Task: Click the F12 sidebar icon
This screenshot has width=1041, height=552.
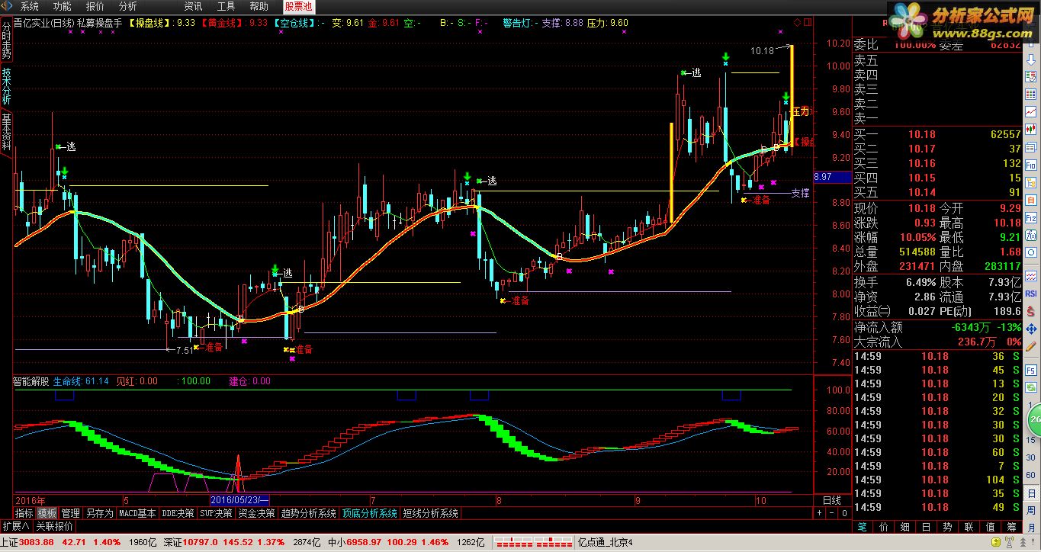Action: (x=1030, y=218)
